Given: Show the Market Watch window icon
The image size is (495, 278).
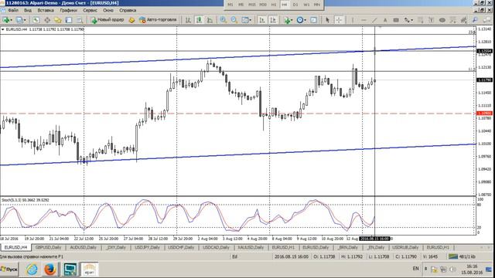Looking at the screenshot, I should pyautogui.click(x=36, y=20).
